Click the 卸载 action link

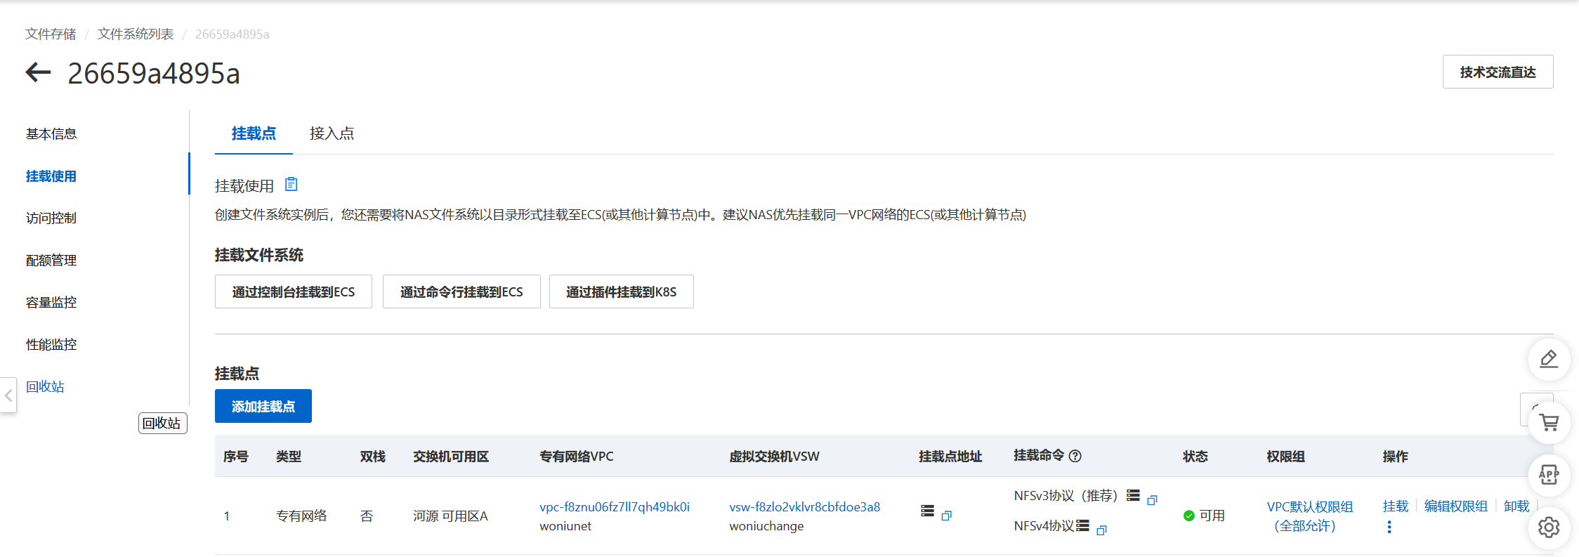click(x=1516, y=506)
